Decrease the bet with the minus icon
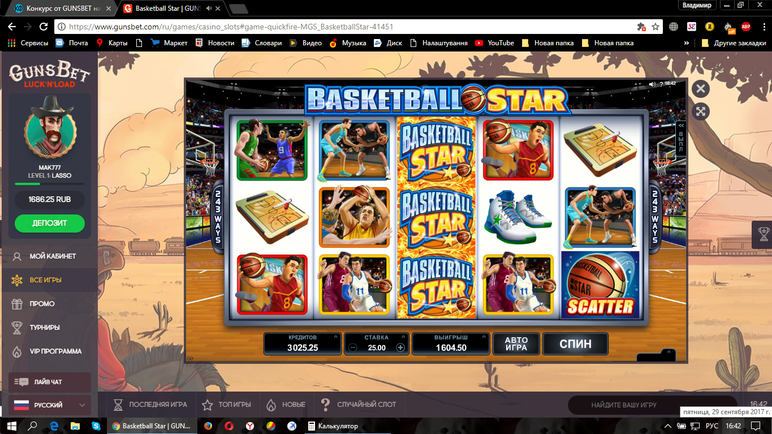 click(x=353, y=347)
